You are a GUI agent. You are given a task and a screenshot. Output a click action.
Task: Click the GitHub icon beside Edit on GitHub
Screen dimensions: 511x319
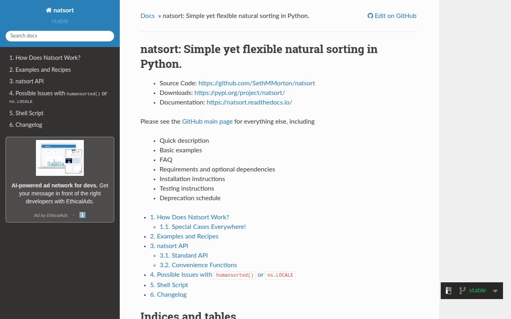[370, 16]
